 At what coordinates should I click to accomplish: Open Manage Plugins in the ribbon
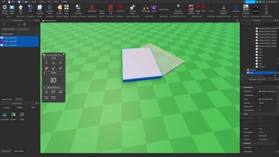pos(5,10)
